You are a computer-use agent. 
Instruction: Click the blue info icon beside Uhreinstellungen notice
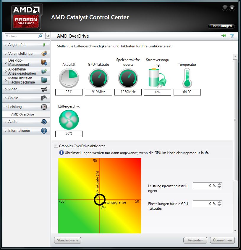coord(62,153)
